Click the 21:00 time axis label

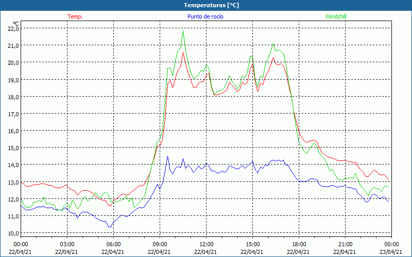345,245
